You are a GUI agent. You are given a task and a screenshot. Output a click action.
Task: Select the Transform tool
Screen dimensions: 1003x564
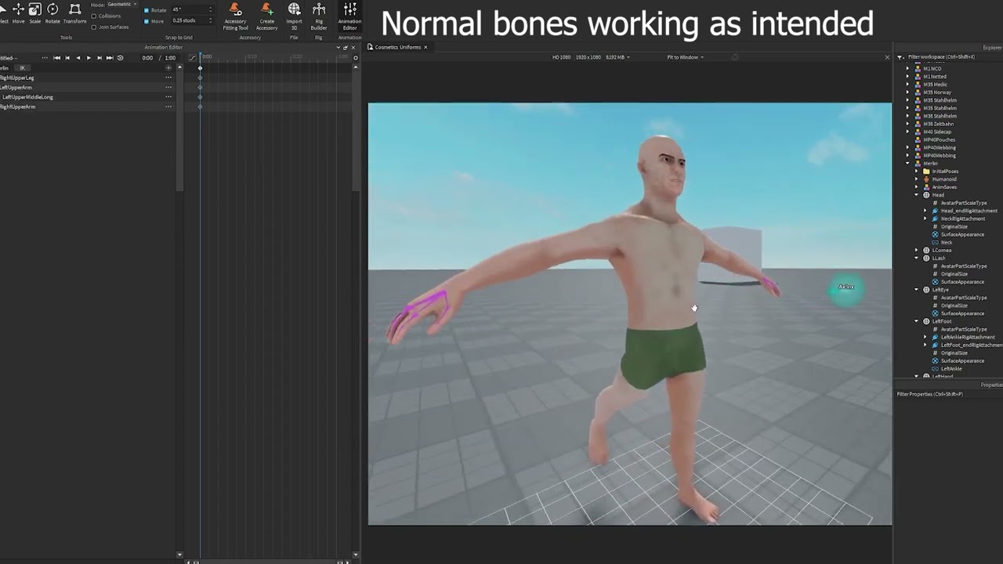pos(74,13)
